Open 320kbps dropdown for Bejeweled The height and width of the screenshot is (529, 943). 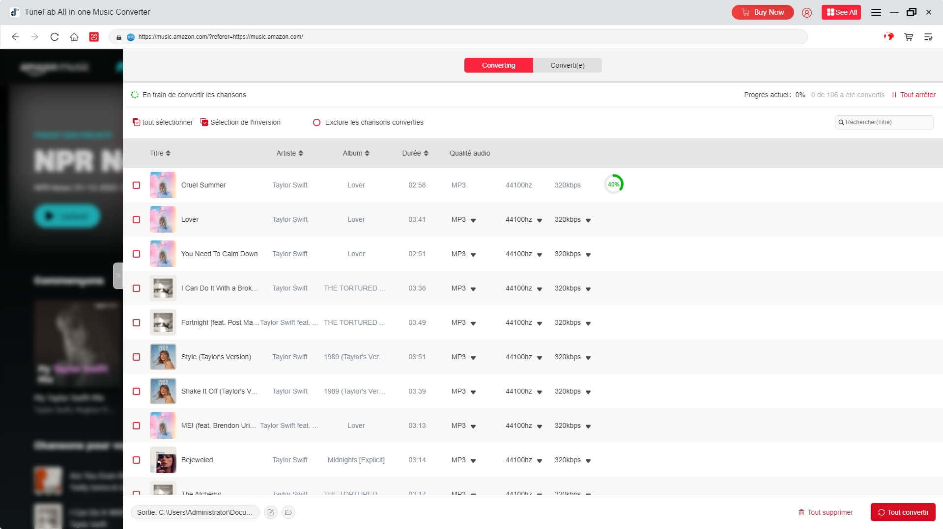pos(588,461)
